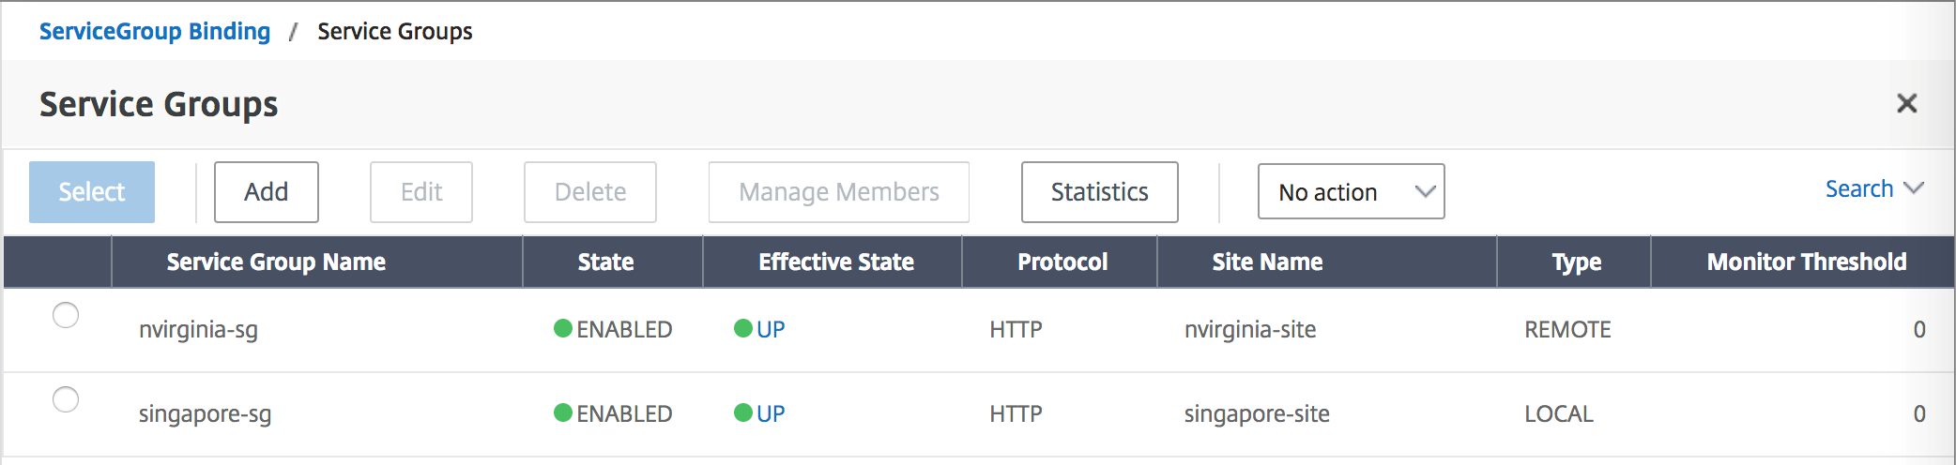This screenshot has height=465, width=1956.
Task: Click the UP link for singapore-sg
Action: click(771, 413)
